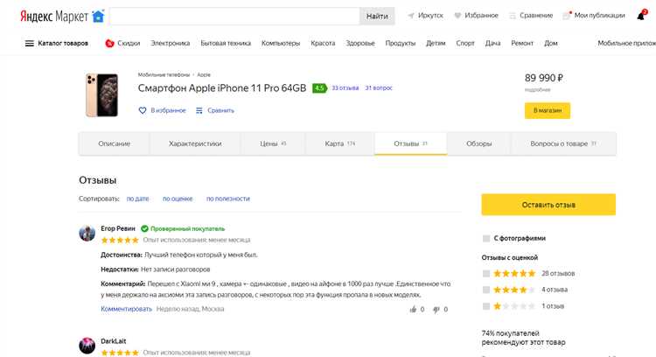
Task: Sort reviews по дате
Action: coord(137,199)
